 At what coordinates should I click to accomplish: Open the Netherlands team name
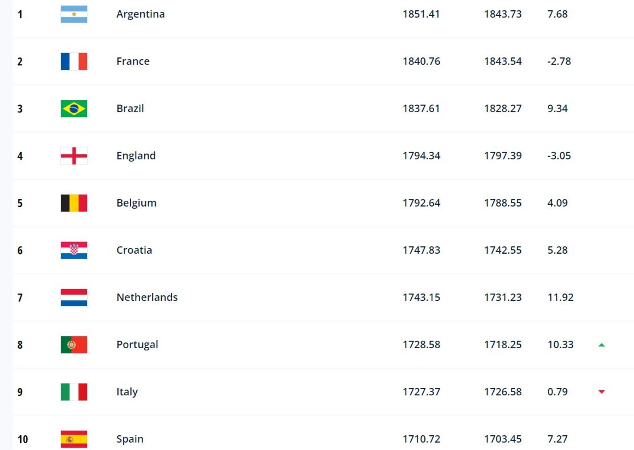point(147,297)
